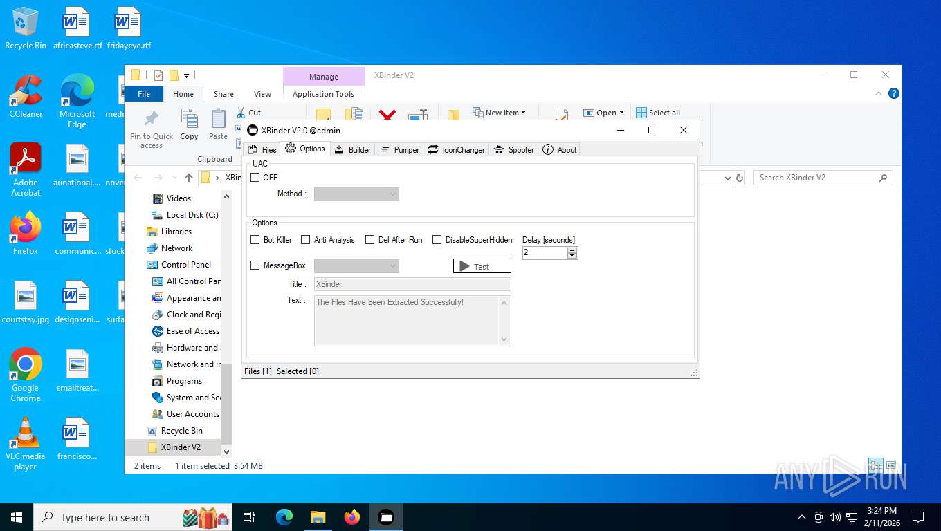941x531 pixels.
Task: Select the Application Tools ribbon tab
Action: coord(323,94)
